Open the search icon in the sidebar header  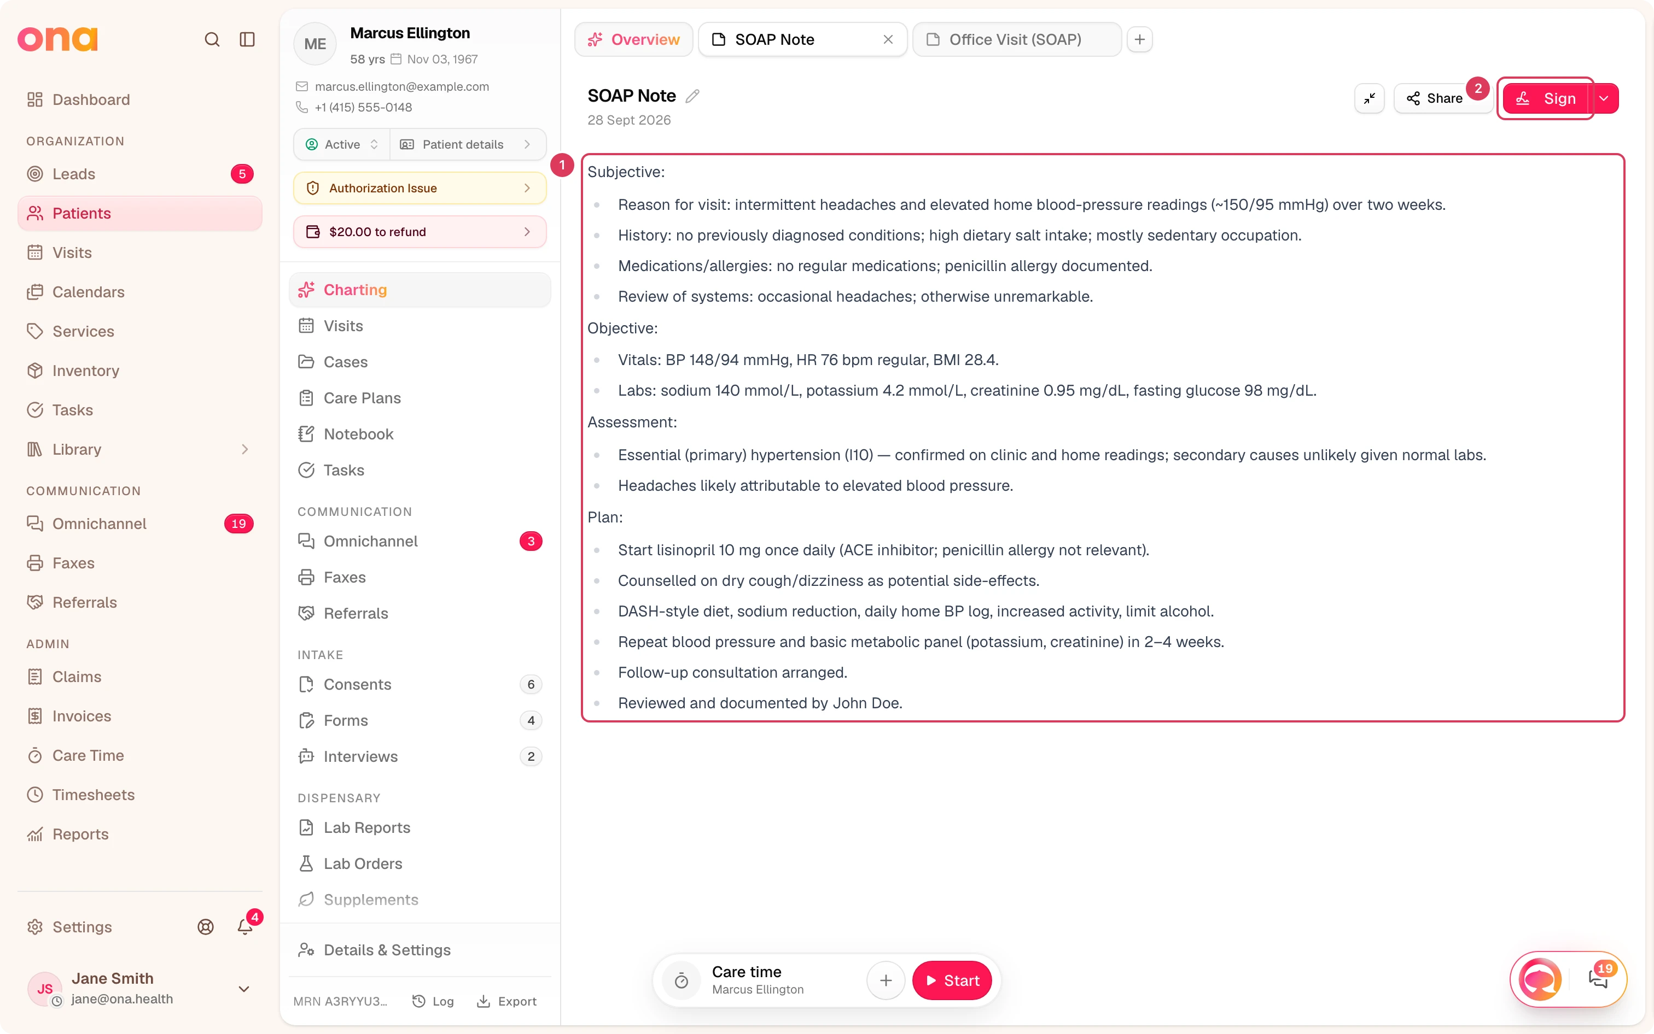pos(212,40)
